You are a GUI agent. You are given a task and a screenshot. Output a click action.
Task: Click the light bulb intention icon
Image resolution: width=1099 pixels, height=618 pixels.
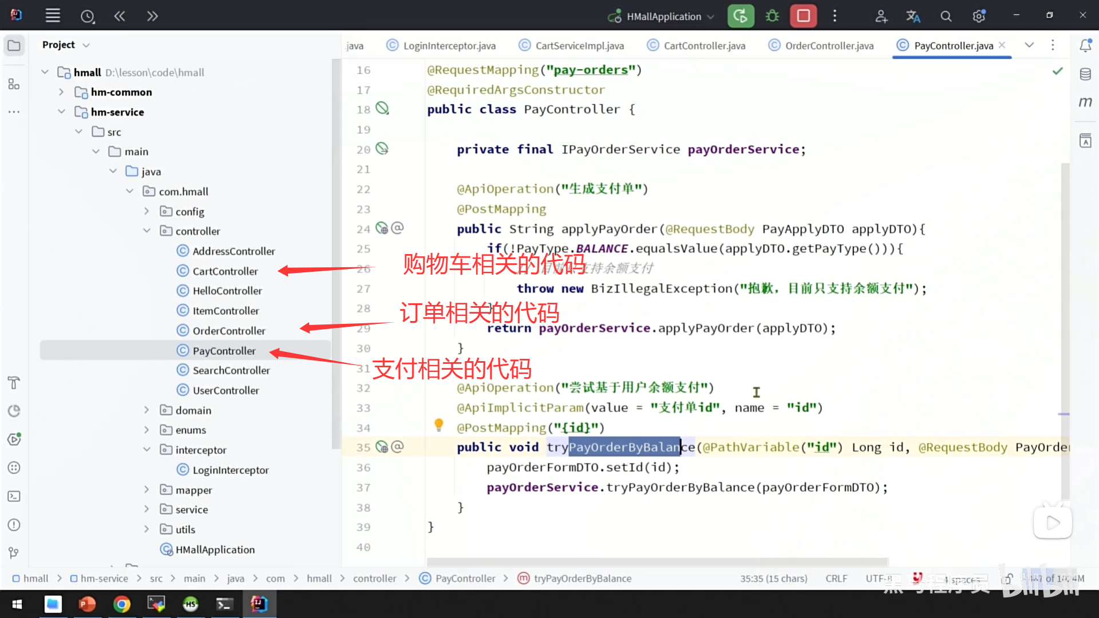[x=438, y=425]
